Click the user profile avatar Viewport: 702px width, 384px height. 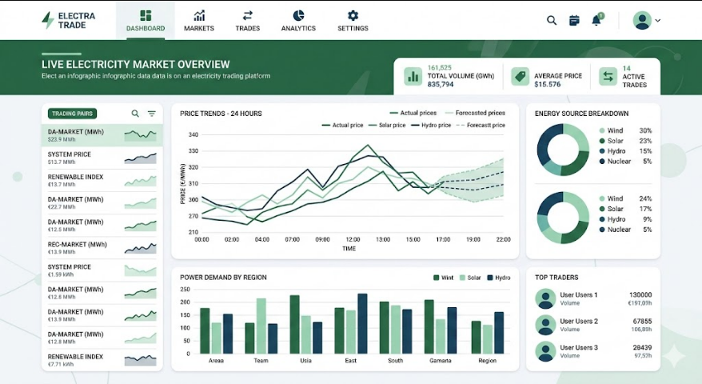click(x=642, y=21)
